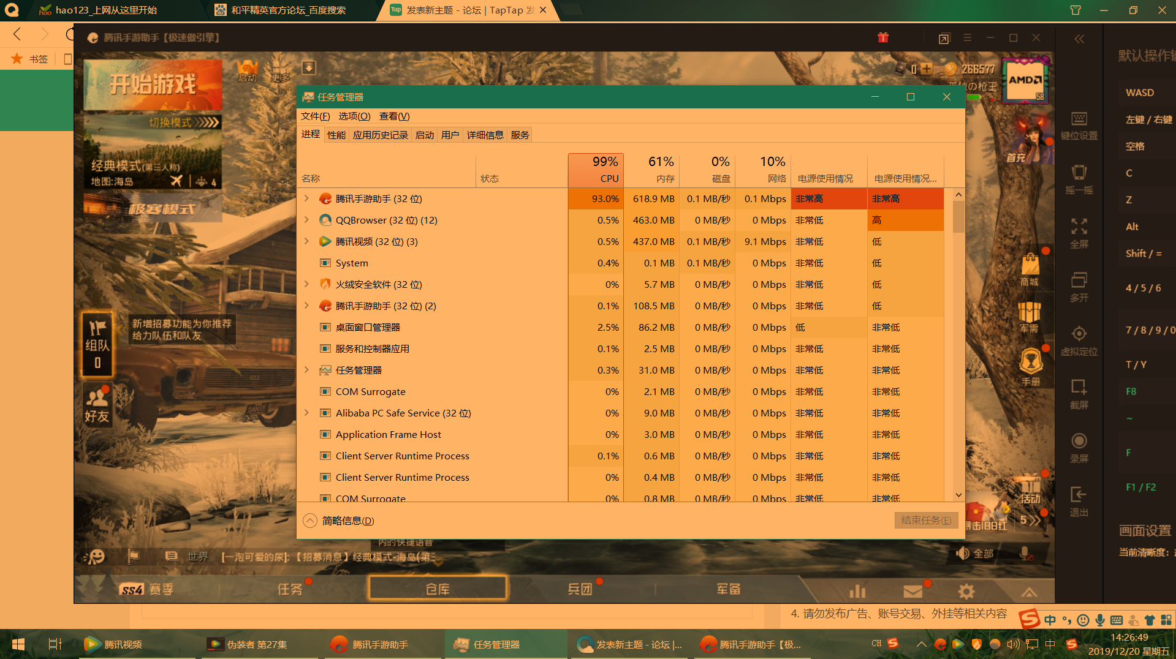Switch to the 服务 tab
The width and height of the screenshot is (1176, 659).
(520, 135)
